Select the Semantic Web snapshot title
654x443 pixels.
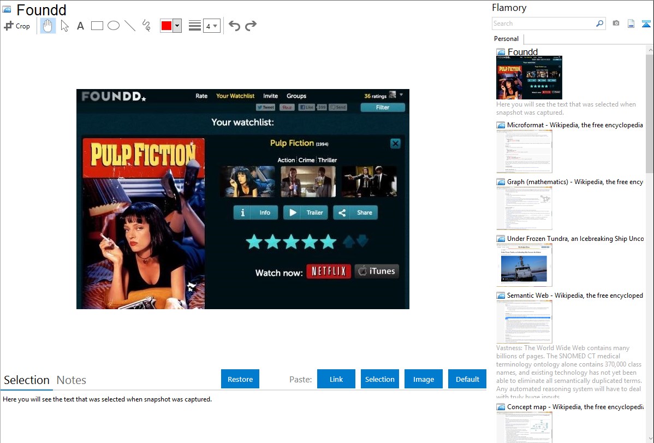[575, 295]
